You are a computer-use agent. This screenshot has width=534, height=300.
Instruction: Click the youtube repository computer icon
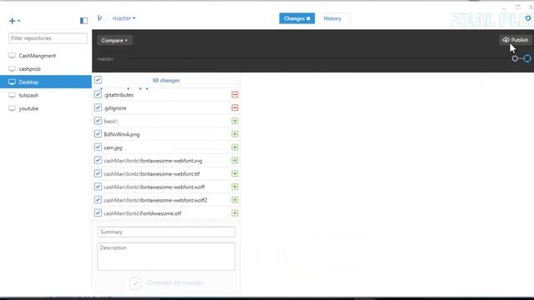[x=13, y=108]
